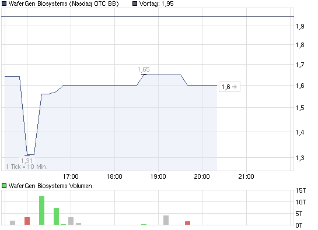318x230 pixels.
Task: Click the WaferGen Biosystems (Nasdaq OTC BB) title
Action: (x=64, y=3)
